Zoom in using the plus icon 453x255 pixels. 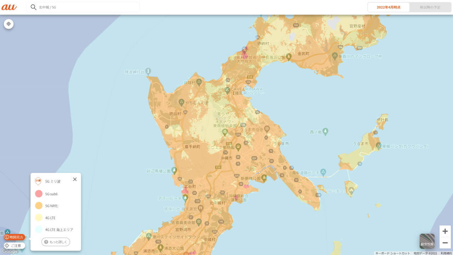pyautogui.click(x=445, y=231)
